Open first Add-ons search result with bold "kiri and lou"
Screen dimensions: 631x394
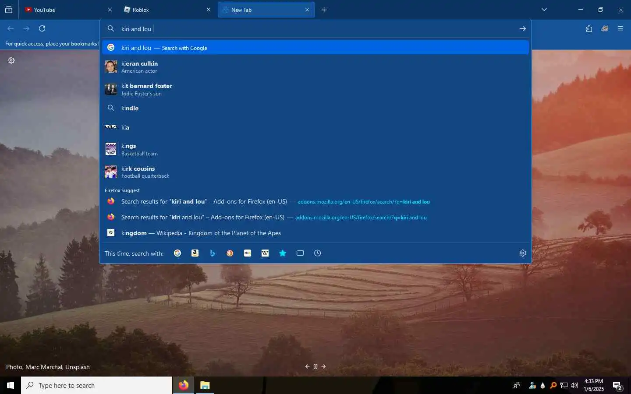(315, 201)
